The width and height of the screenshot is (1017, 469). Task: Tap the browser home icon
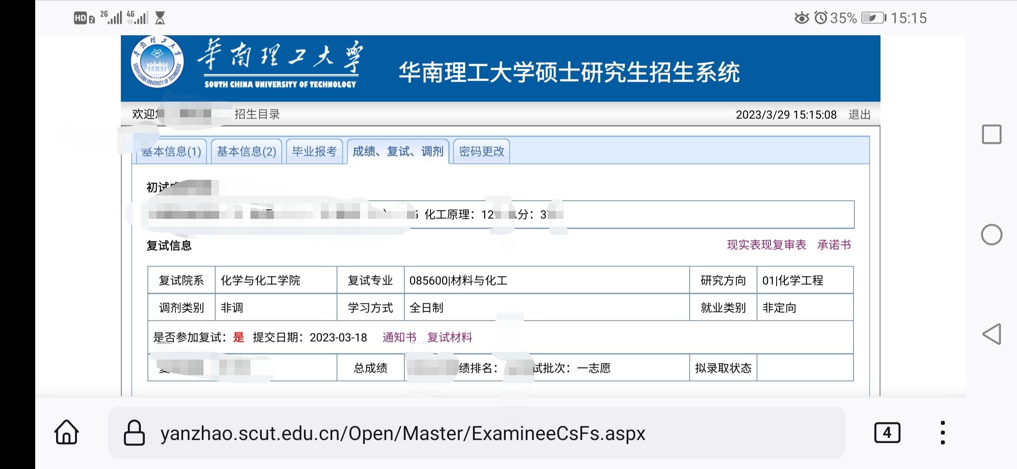tap(67, 433)
